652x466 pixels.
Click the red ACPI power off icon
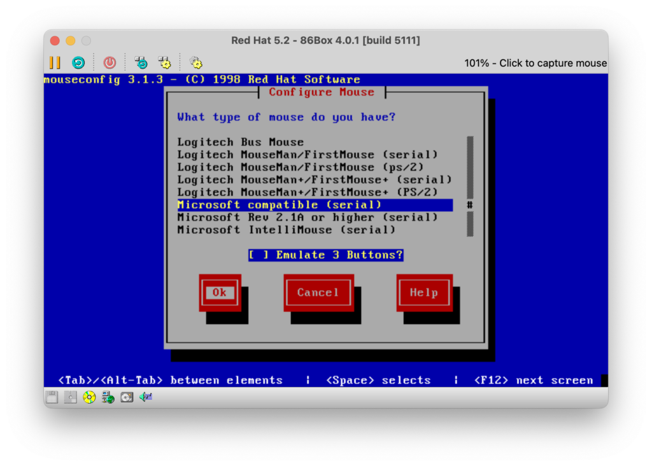tap(110, 63)
